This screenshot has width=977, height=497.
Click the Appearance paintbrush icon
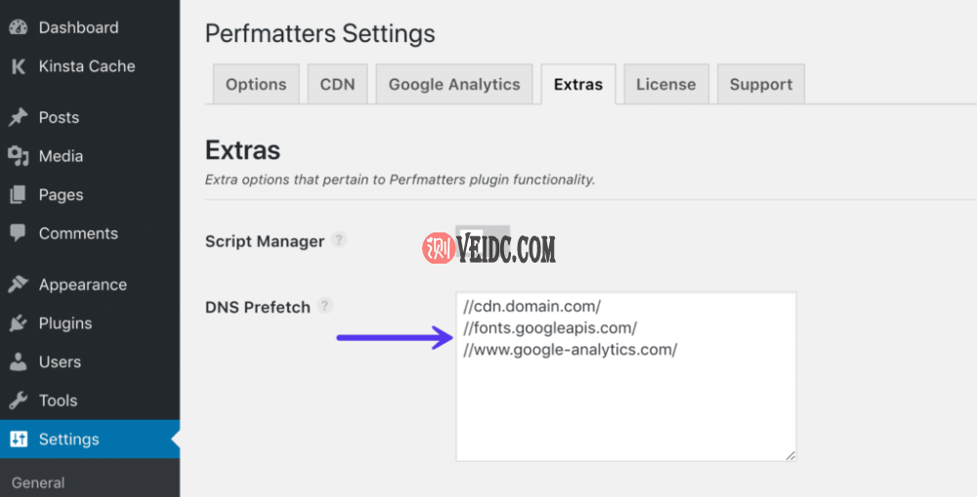[18, 285]
